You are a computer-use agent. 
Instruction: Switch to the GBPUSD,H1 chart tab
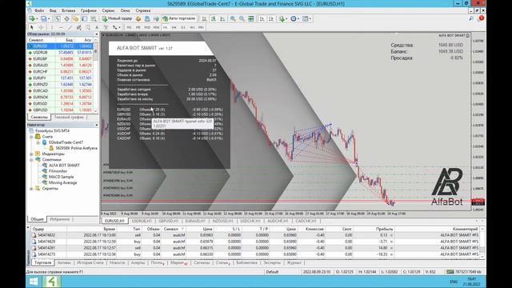[x=169, y=221]
